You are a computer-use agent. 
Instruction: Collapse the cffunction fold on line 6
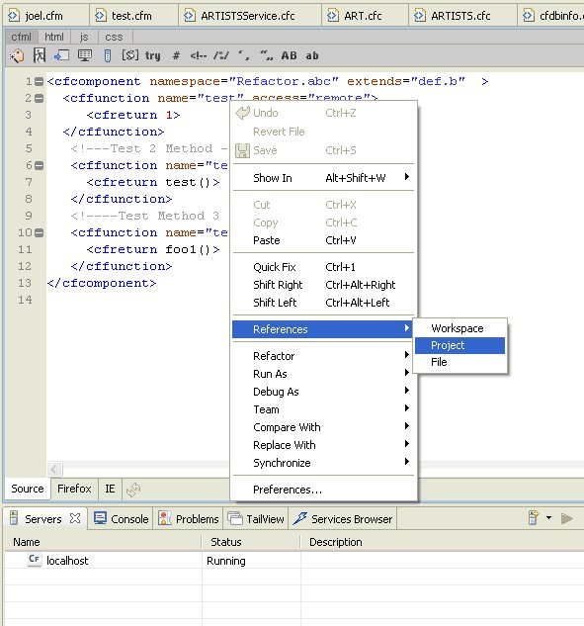click(40, 165)
